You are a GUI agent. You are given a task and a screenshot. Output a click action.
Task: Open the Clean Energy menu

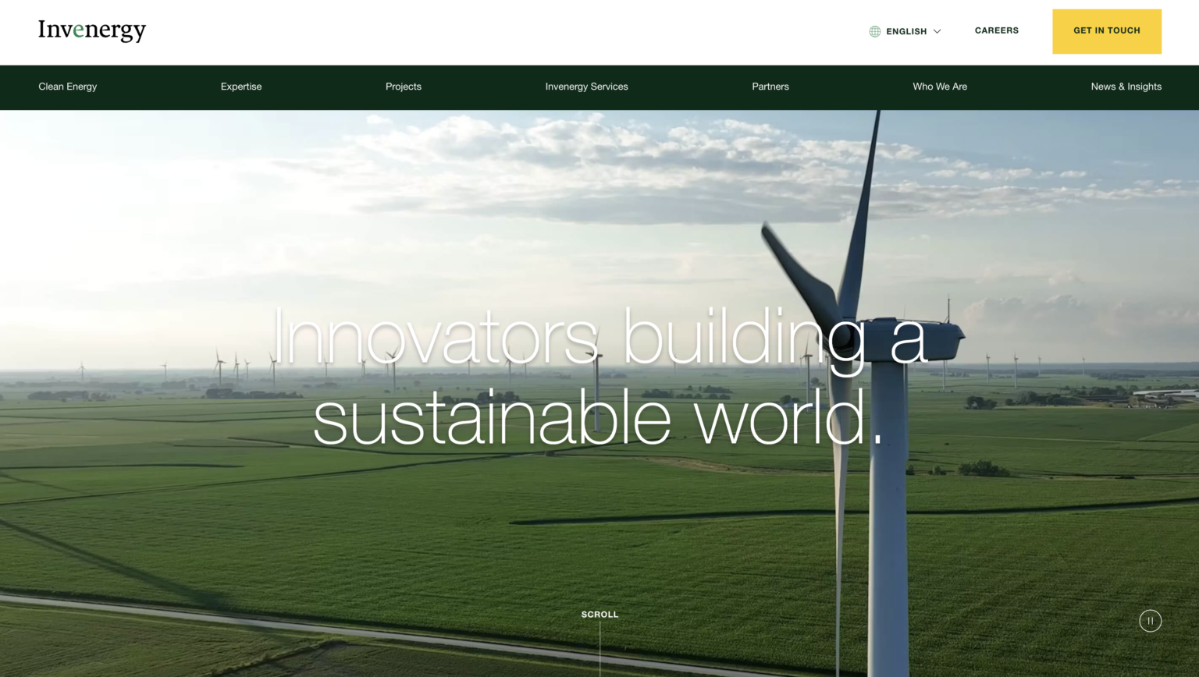click(x=68, y=87)
